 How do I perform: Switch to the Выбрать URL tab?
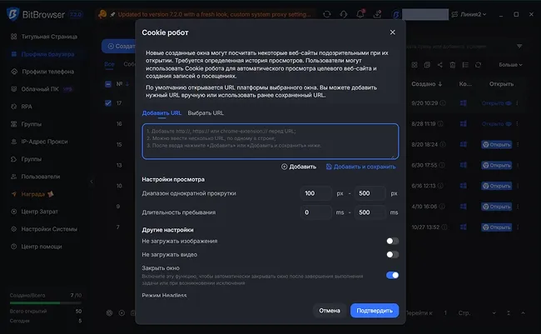206,113
